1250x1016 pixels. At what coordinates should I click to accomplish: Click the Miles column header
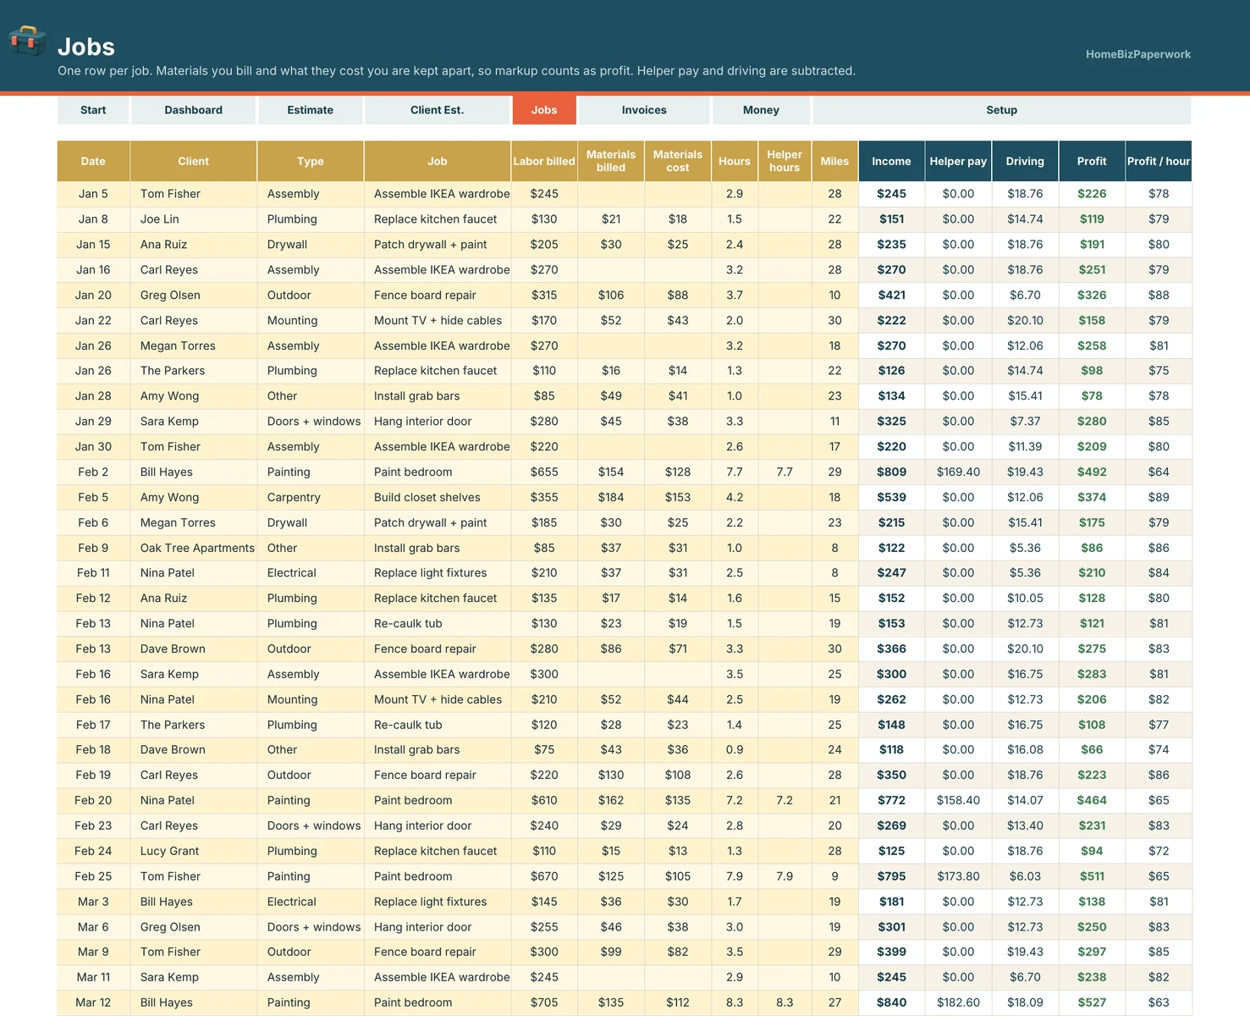coord(834,161)
